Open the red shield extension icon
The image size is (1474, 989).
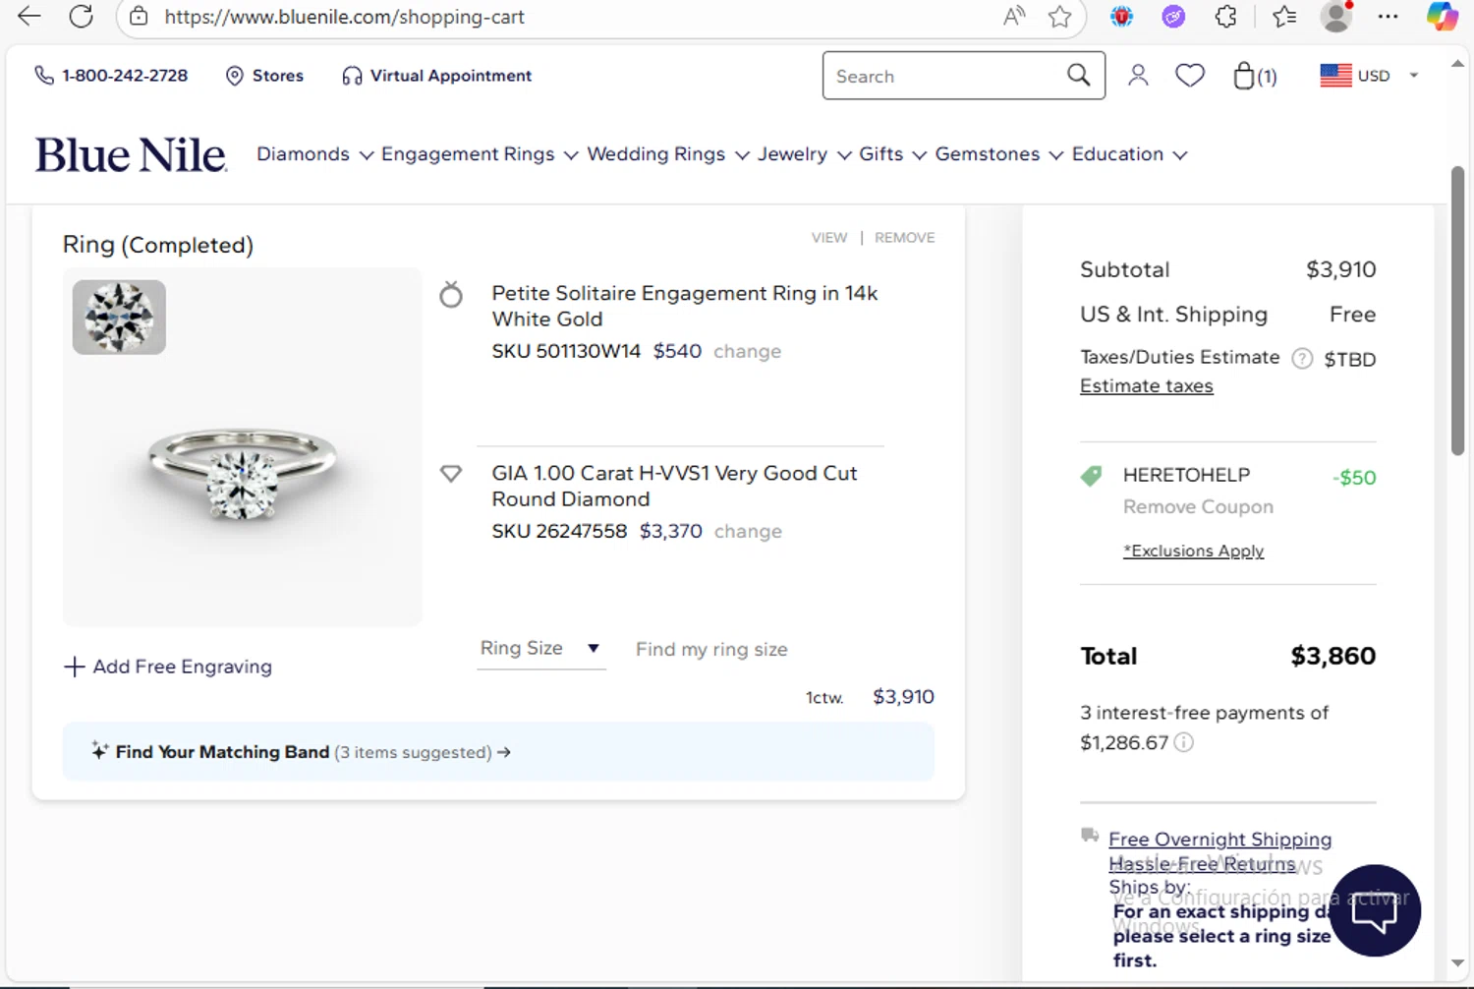(x=1121, y=16)
